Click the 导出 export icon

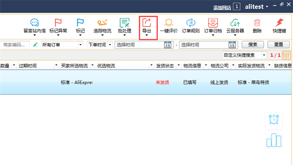pyautogui.click(x=146, y=23)
